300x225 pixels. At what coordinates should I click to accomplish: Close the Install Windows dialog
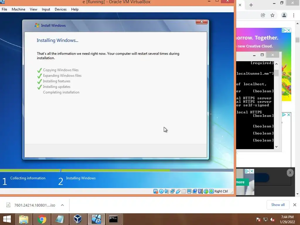tap(202, 22)
